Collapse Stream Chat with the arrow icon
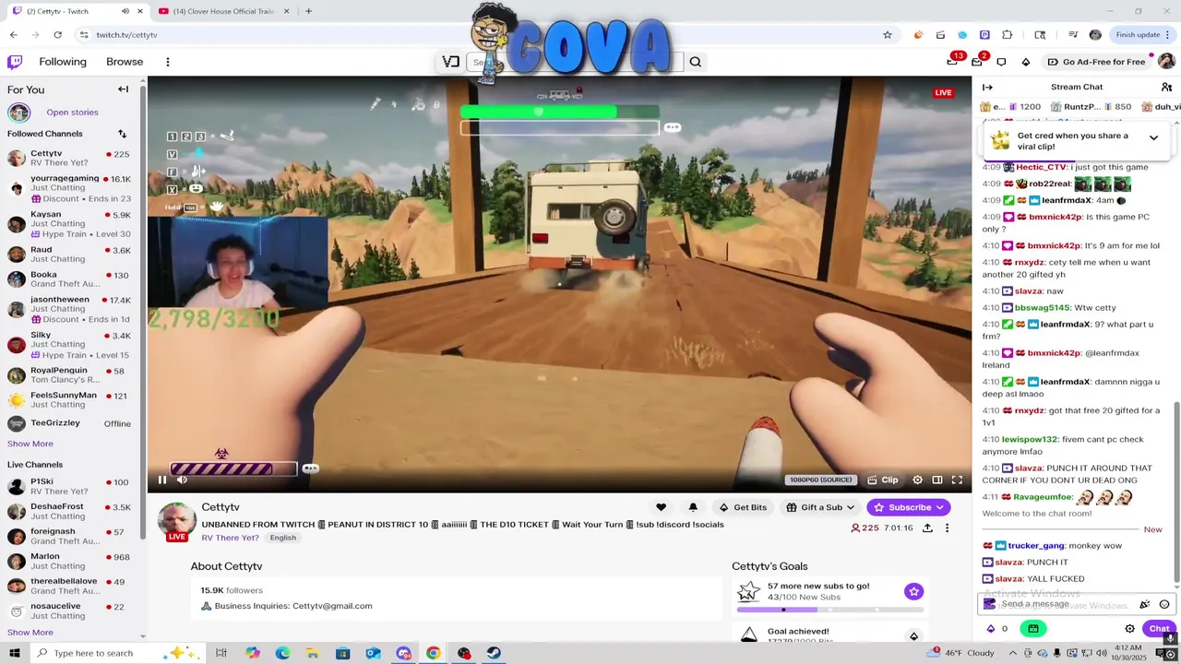 (987, 87)
